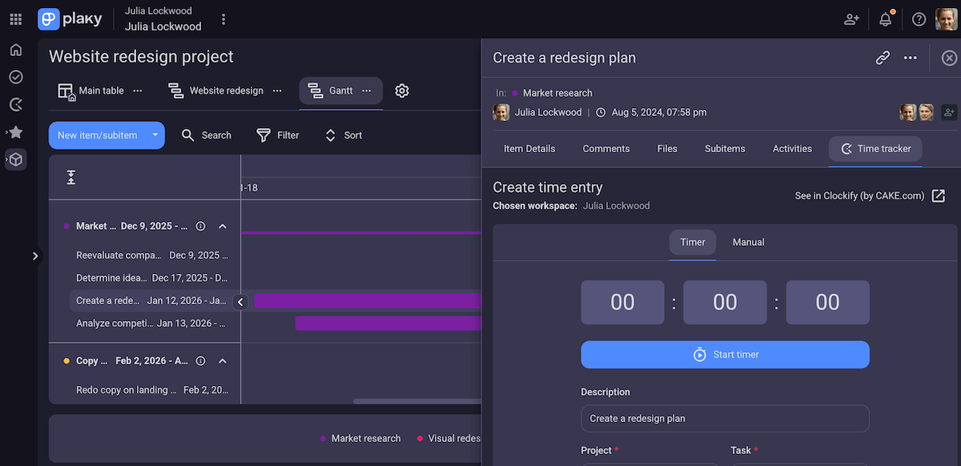The height and width of the screenshot is (466, 961).
Task: Open board Settings gear next to Gantt
Action: pos(401,90)
